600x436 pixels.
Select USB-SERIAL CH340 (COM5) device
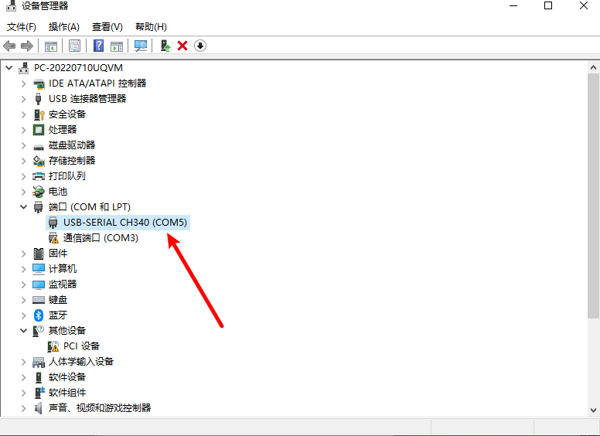[125, 222]
